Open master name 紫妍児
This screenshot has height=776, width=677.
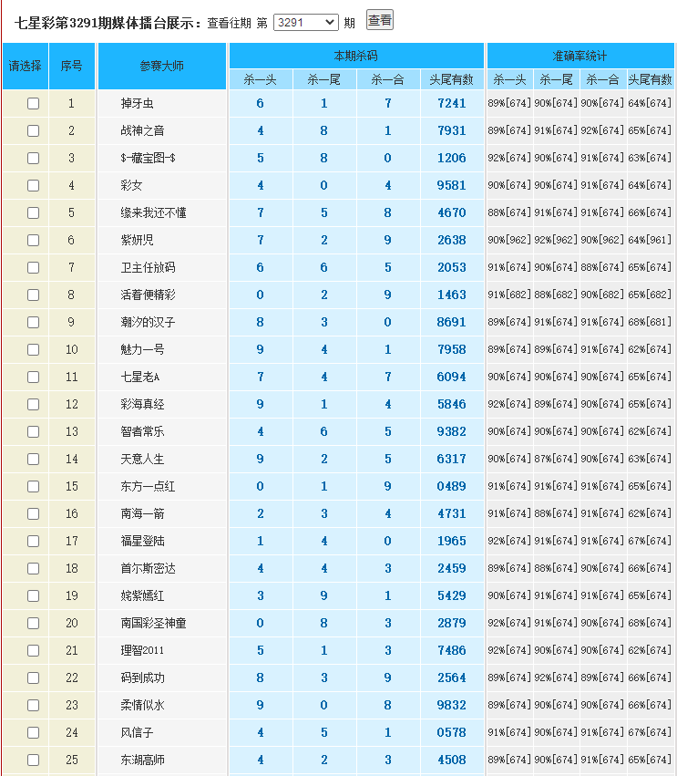(x=137, y=241)
